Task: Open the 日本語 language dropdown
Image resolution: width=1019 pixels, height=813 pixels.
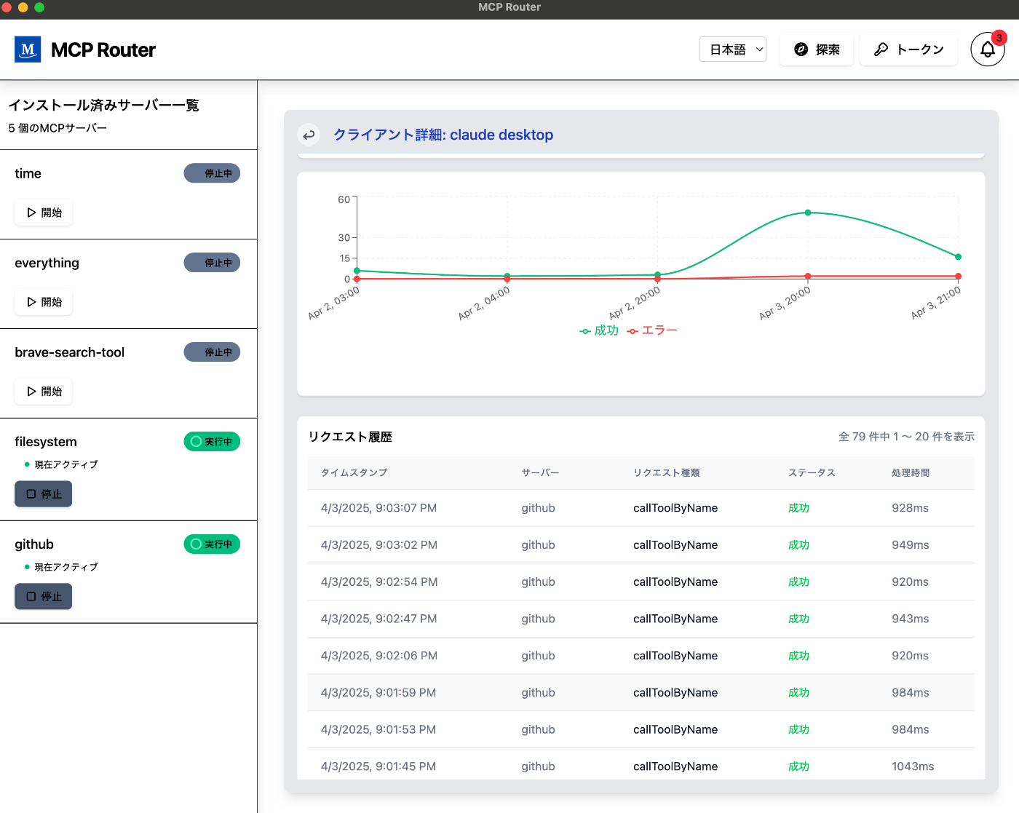Action: (733, 49)
